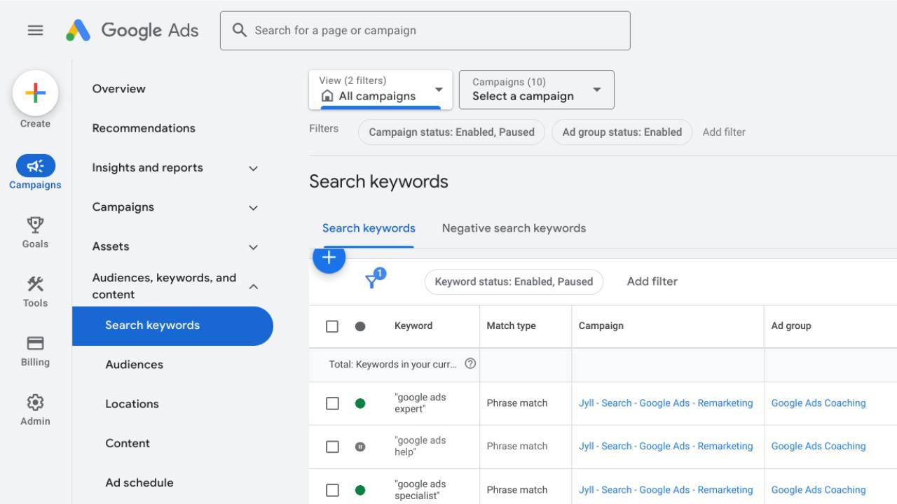Open Ad schedule in sidebar

click(x=139, y=482)
